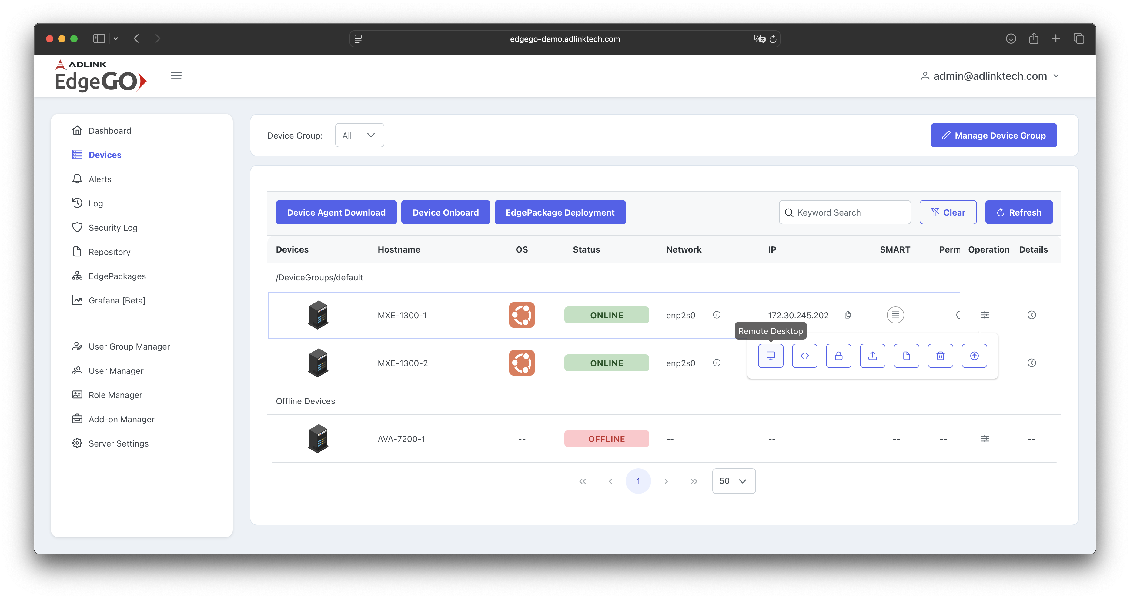This screenshot has height=599, width=1130.
Task: Open the operation sliders for AVA-7200-1
Action: click(x=985, y=438)
